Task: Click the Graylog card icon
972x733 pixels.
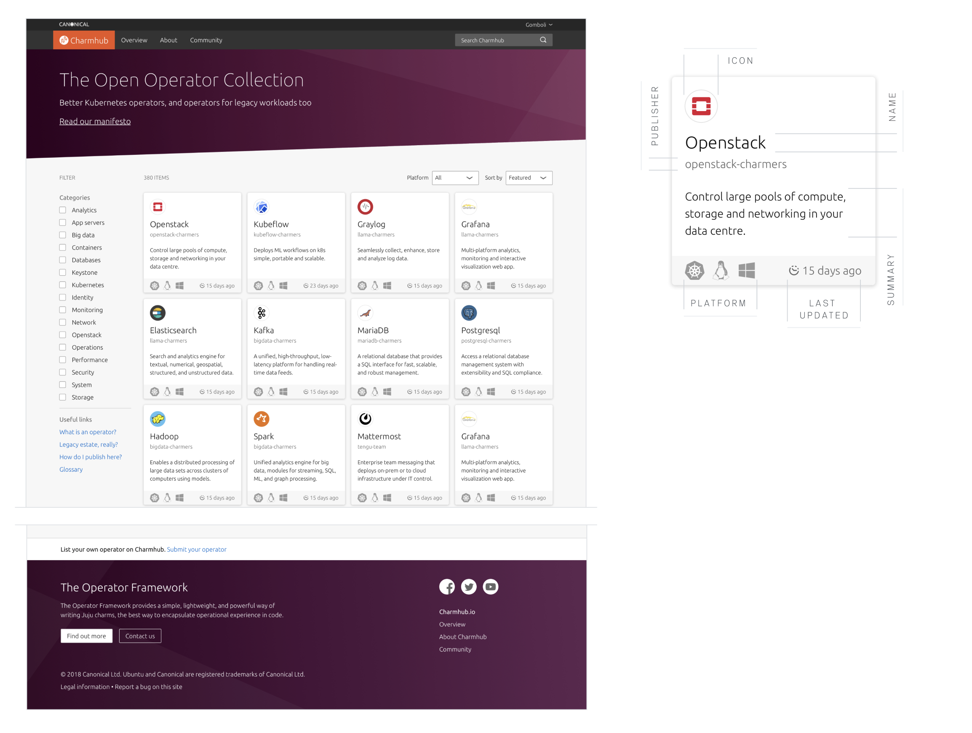Action: click(365, 207)
